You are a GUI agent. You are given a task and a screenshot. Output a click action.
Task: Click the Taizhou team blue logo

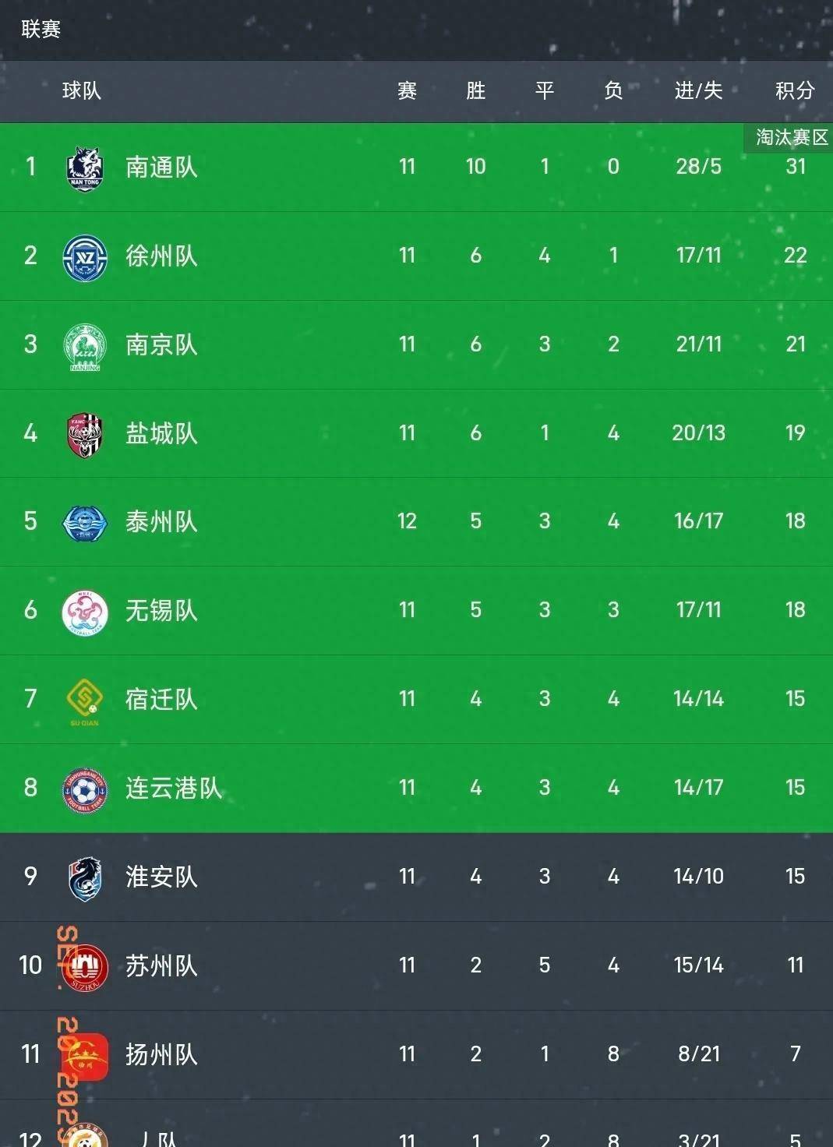85,523
